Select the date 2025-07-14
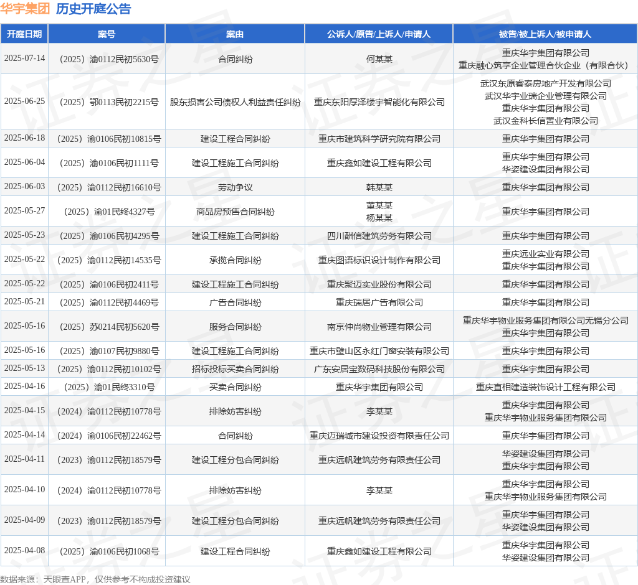The image size is (638, 585). click(24, 58)
